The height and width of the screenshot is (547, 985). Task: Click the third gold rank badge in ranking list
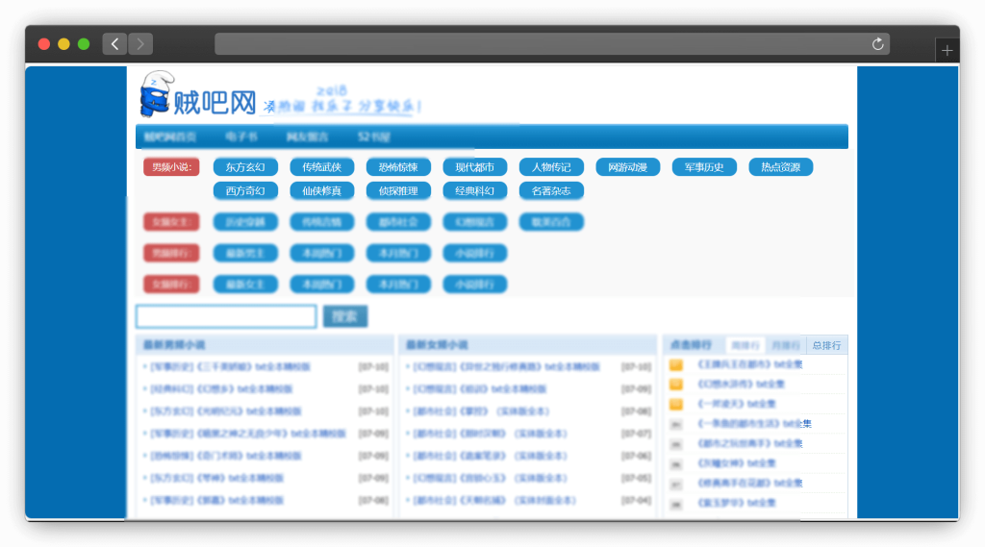pos(676,404)
